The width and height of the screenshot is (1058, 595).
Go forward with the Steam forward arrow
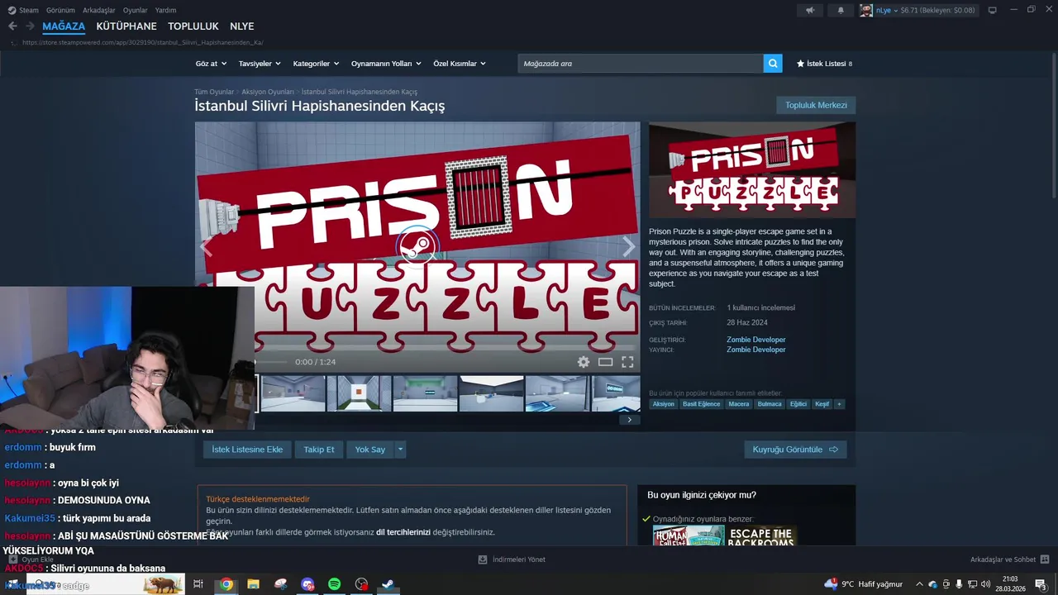pyautogui.click(x=30, y=26)
